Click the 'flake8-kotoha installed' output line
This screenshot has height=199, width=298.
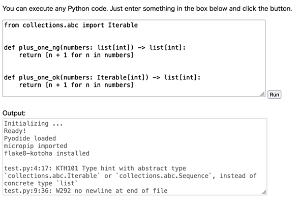(47, 153)
